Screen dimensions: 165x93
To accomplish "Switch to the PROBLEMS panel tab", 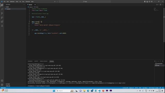I will tap(30, 61).
